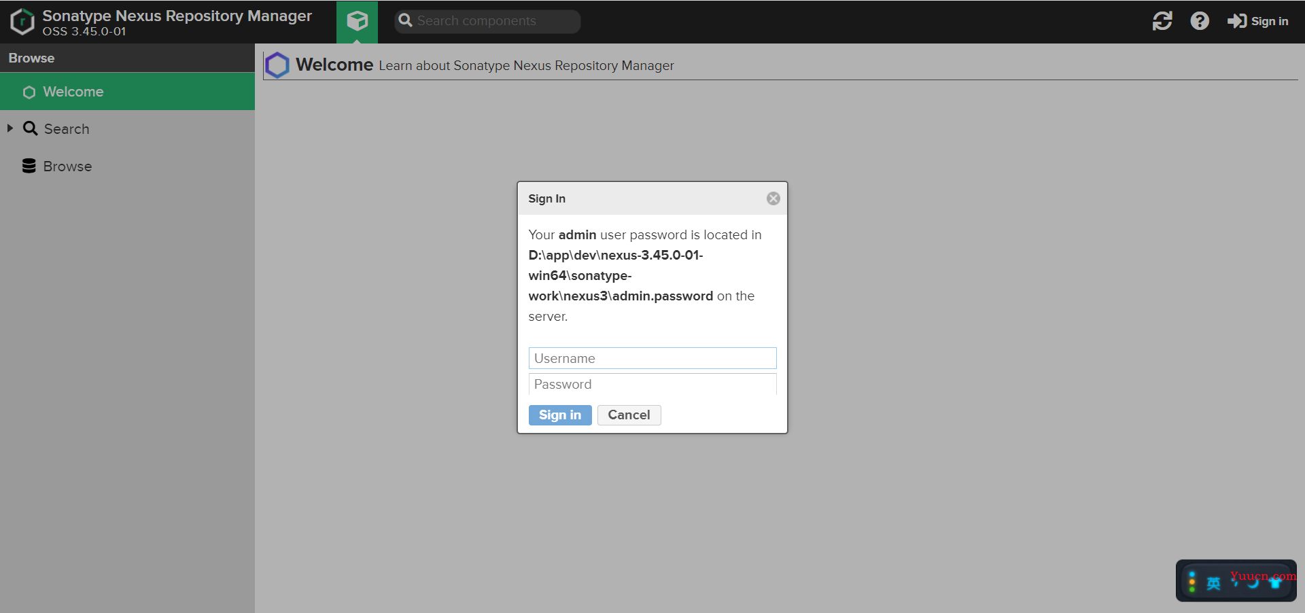The width and height of the screenshot is (1305, 613).
Task: Click the colored dots tray icon
Action: (1191, 582)
